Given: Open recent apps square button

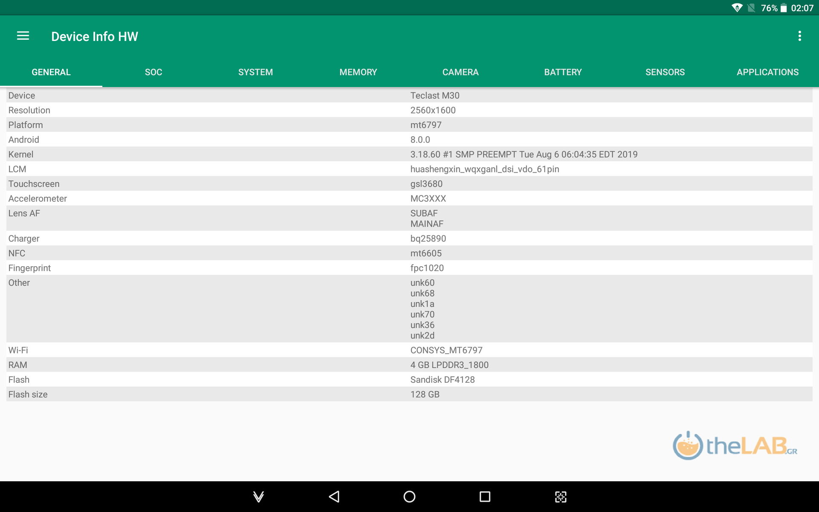Looking at the screenshot, I should click(485, 496).
